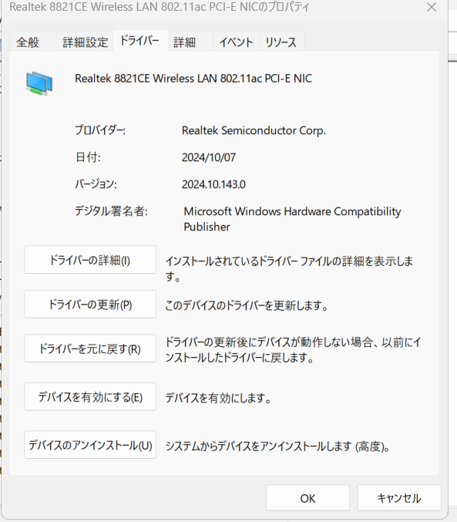This screenshot has height=522, width=457.
Task: Click description デバイスを有効にします。
Action: pos(218,398)
